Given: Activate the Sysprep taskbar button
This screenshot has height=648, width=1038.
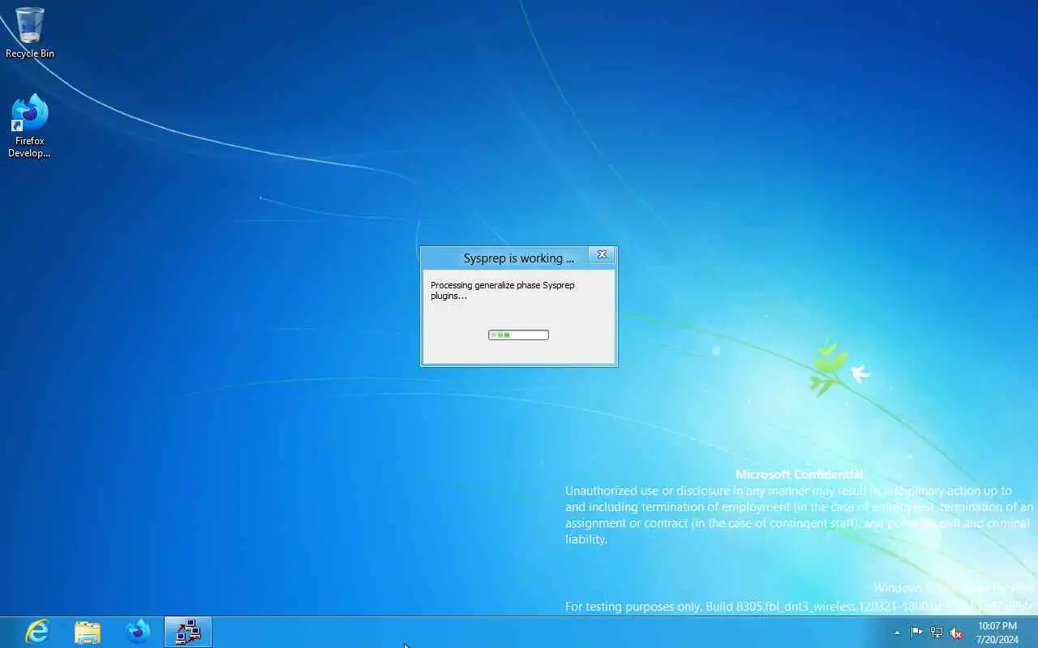Looking at the screenshot, I should (x=188, y=632).
